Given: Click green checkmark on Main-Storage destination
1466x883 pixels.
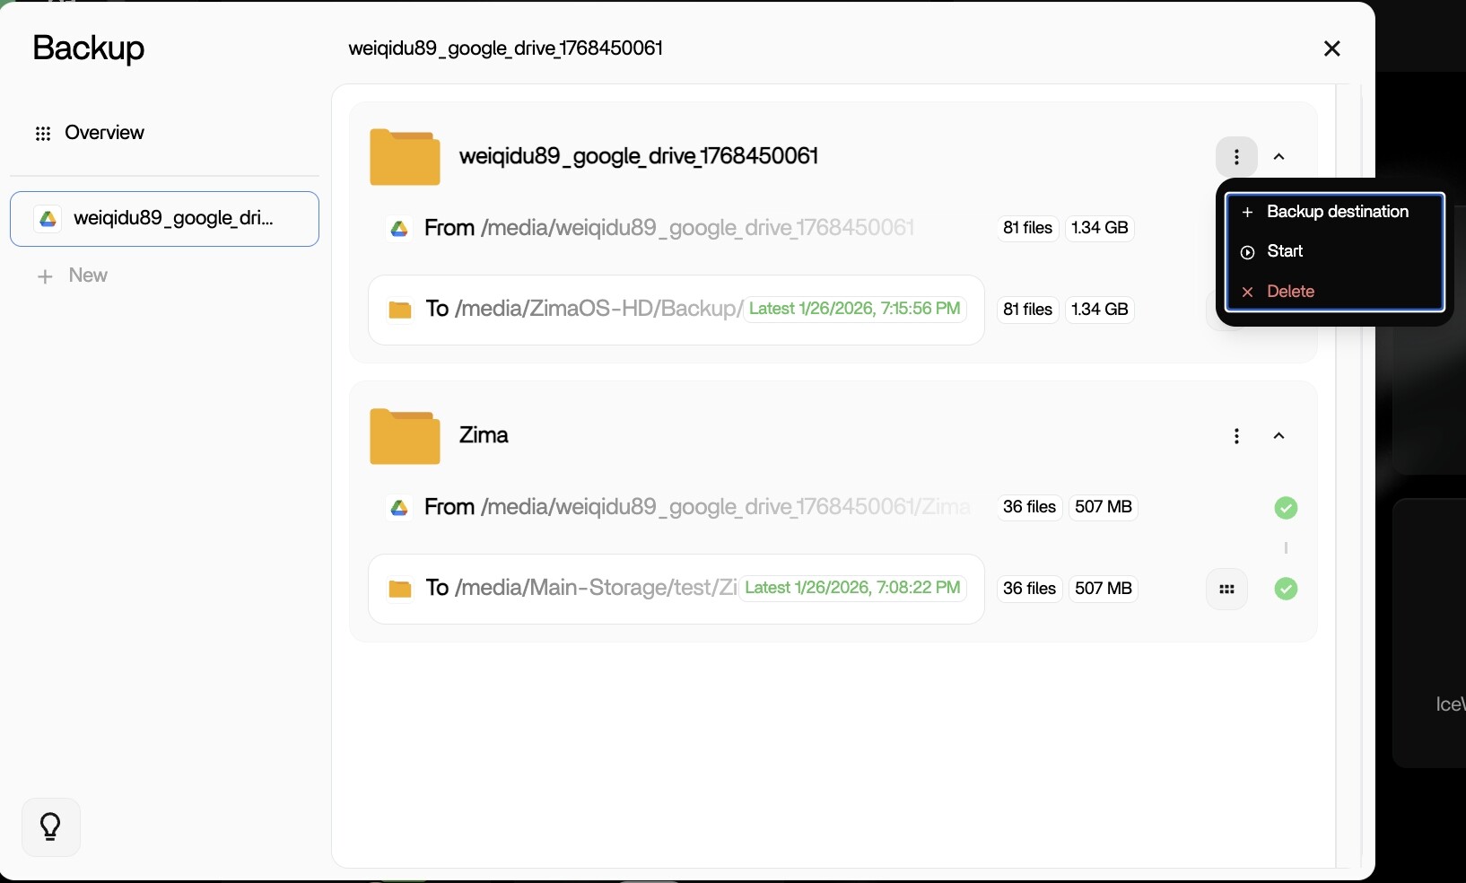Looking at the screenshot, I should click(x=1286, y=590).
